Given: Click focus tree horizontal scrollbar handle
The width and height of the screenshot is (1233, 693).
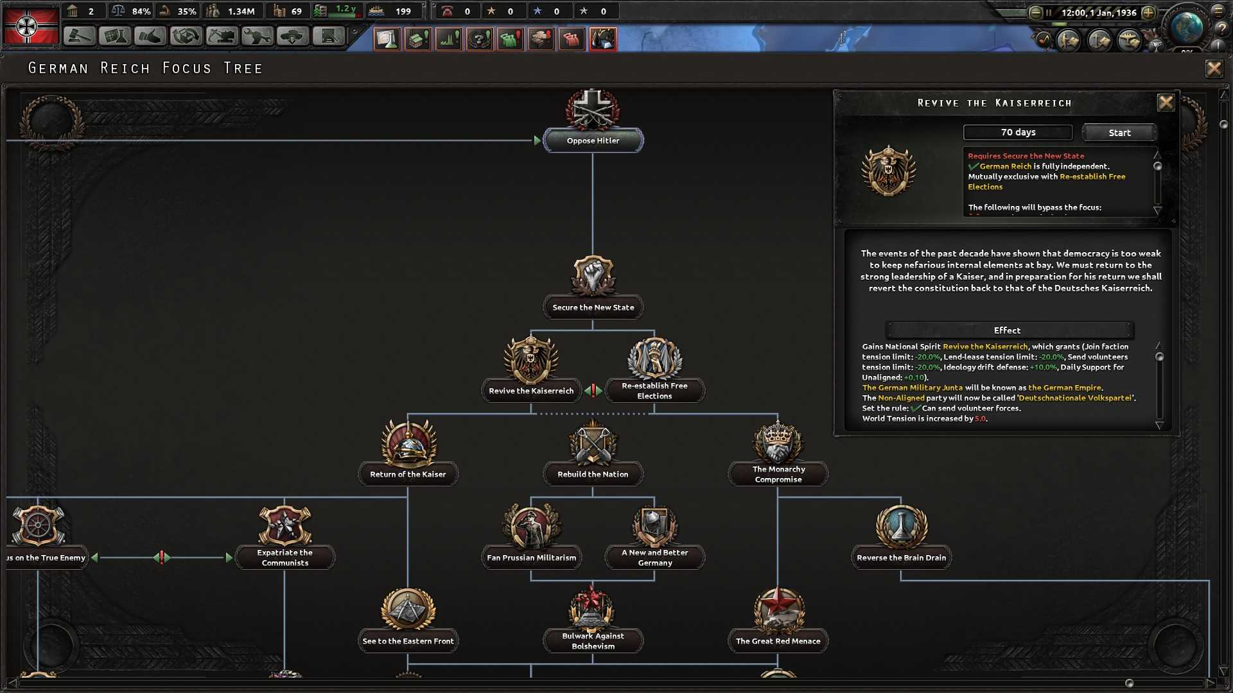Looking at the screenshot, I should [x=1129, y=683].
